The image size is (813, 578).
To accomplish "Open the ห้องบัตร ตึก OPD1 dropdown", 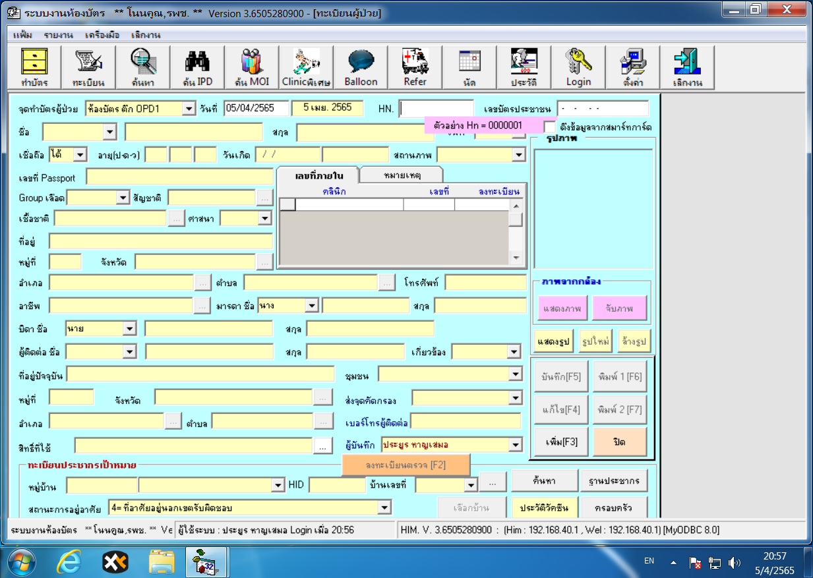I will click(x=187, y=108).
